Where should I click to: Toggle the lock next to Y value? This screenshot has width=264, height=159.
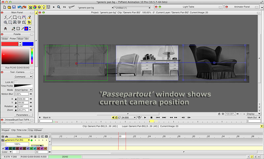pyautogui.click(x=16, y=103)
